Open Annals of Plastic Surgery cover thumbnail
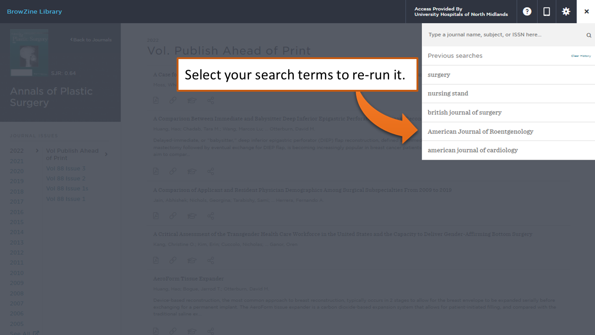 tap(29, 53)
